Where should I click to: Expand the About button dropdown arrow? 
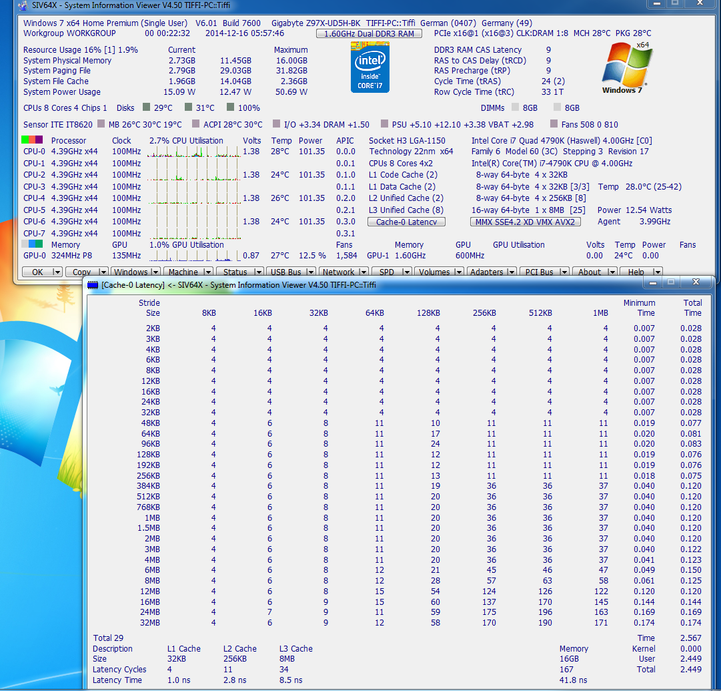pos(612,272)
